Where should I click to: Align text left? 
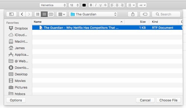click(112, 5)
